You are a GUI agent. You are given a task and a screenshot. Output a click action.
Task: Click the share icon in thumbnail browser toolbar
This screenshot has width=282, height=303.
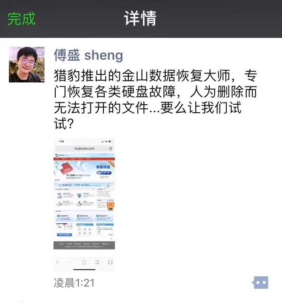coord(84,262)
